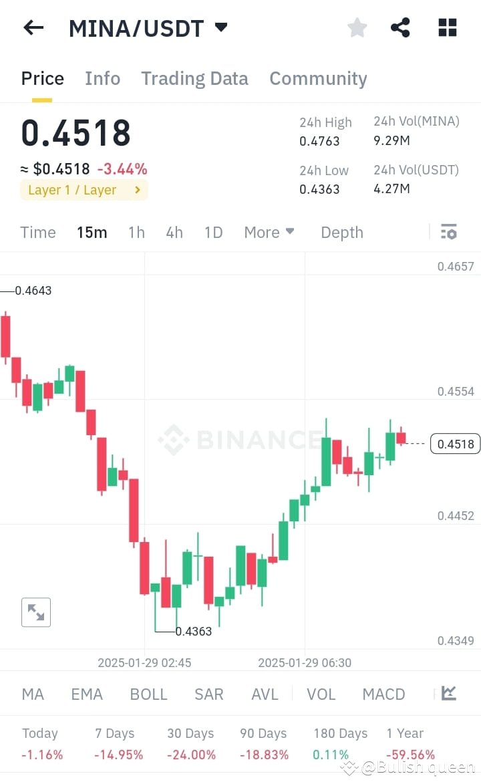Tap the current price label 0.4518

(x=455, y=443)
